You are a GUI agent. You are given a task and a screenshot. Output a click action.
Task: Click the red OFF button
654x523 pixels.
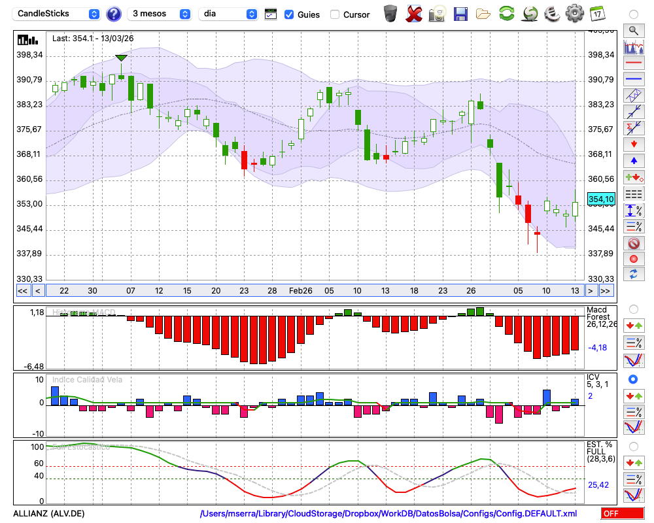[x=622, y=514]
